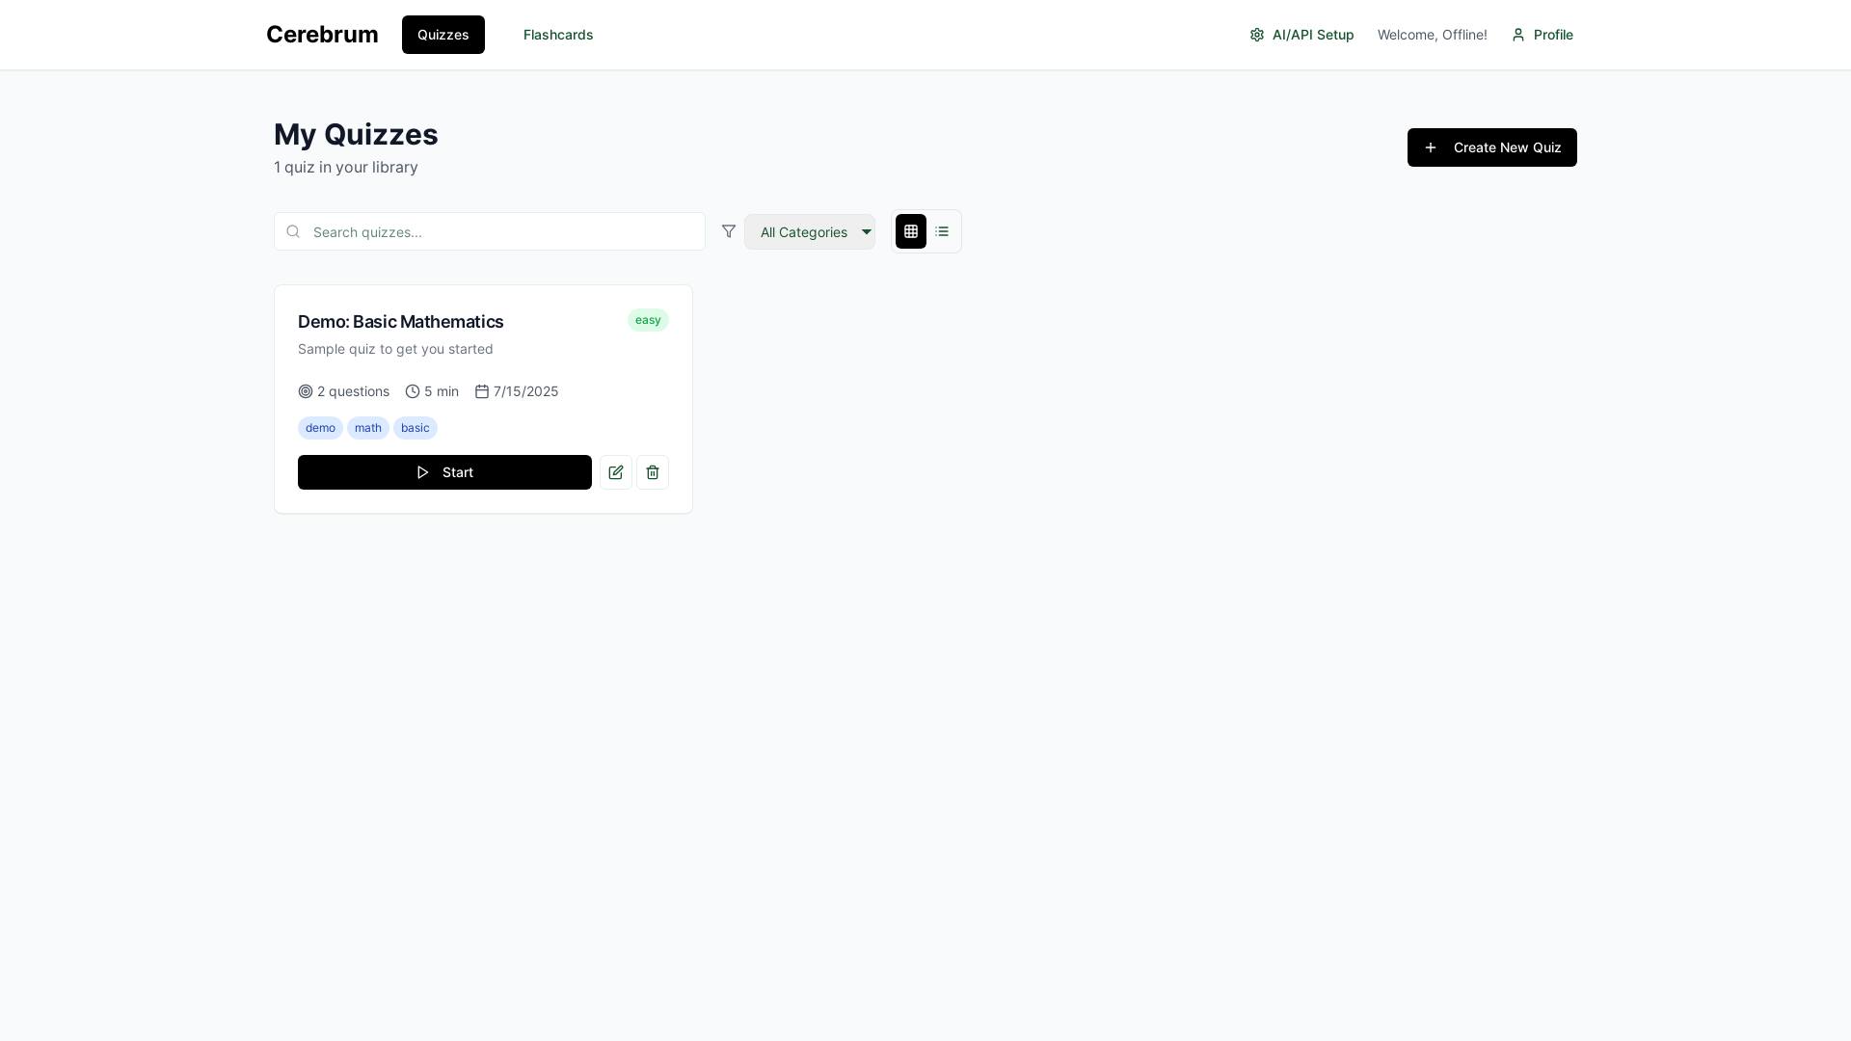Viewport: 1851px width, 1041px height.
Task: Open the All Categories dropdown
Action: 810,231
